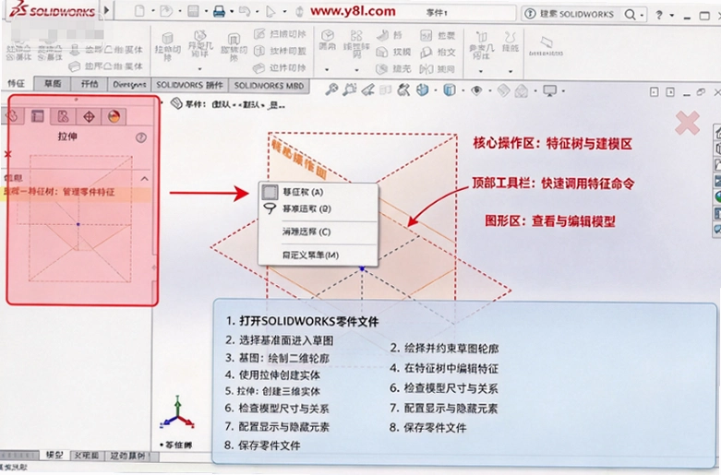Open Help via the question mark icon
This screenshot has width=721, height=475.
[659, 15]
